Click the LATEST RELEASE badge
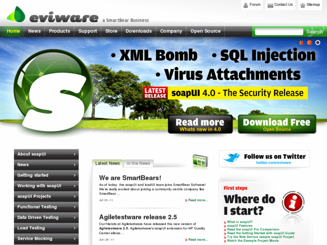327x245 pixels. 155,93
